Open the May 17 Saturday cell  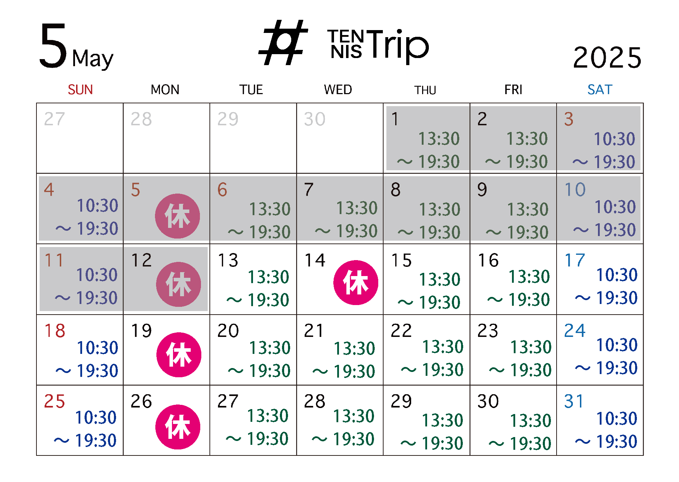click(x=600, y=279)
